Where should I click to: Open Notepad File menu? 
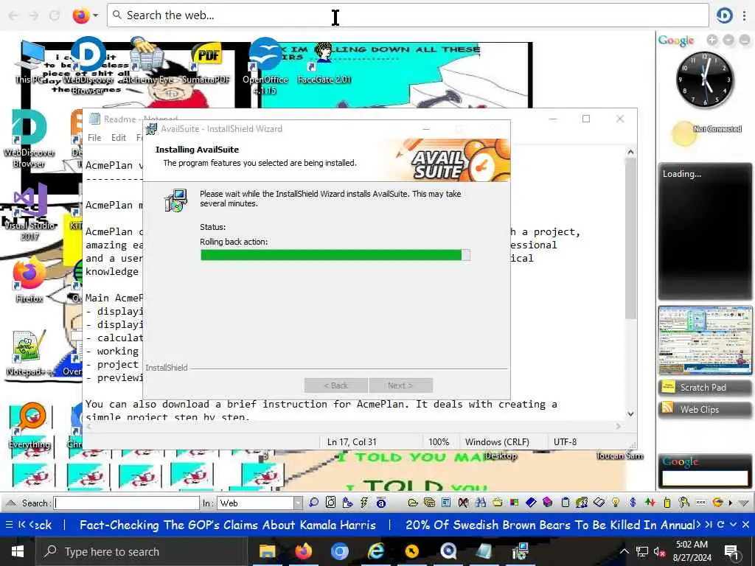[x=94, y=138]
